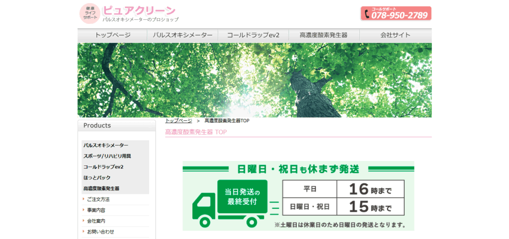Click the 15時まで table cell
Viewport: 509px width, 239px height.
click(x=370, y=206)
